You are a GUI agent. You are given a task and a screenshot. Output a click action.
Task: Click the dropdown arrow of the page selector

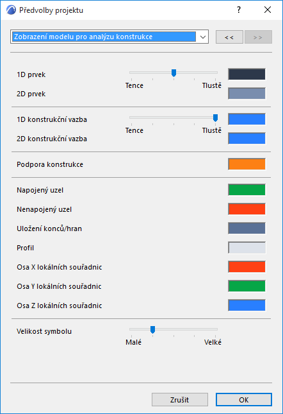(x=203, y=37)
